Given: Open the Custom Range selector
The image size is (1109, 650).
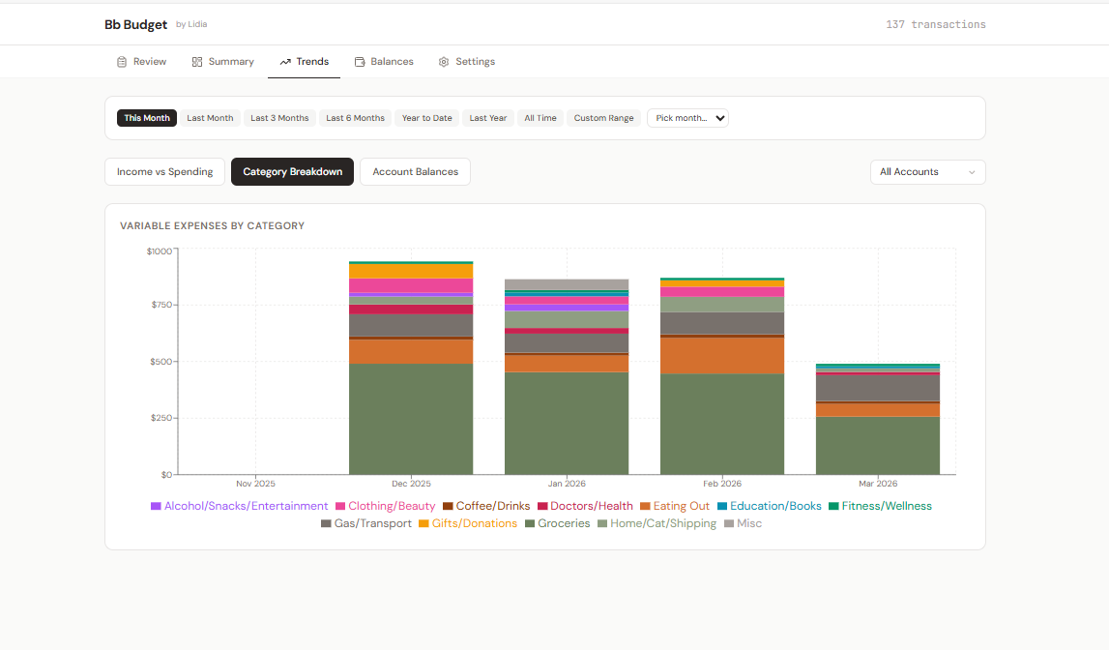Looking at the screenshot, I should click(x=603, y=117).
